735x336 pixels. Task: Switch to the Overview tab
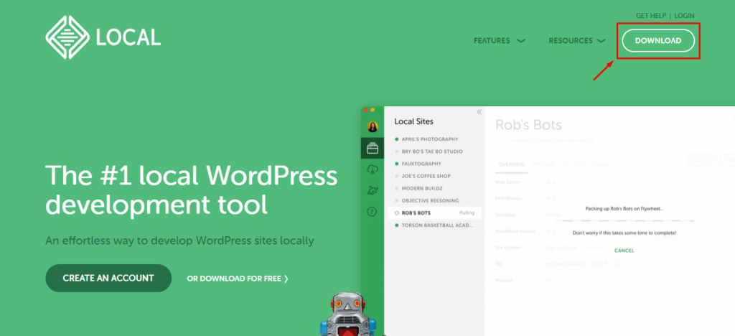510,164
